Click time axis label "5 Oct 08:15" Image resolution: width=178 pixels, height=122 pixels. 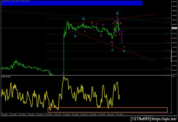pyautogui.click(x=102, y=115)
